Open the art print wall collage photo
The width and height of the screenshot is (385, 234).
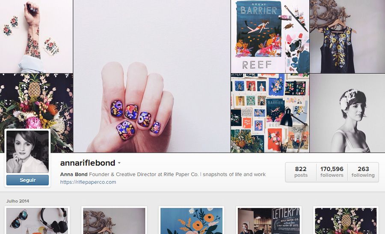270,113
